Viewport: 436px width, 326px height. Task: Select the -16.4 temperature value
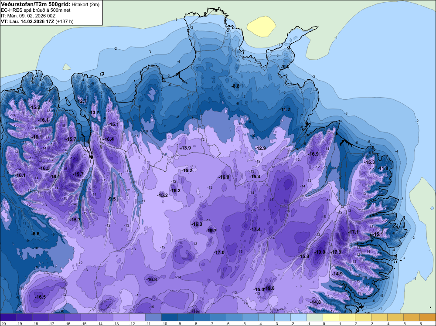(x=109, y=139)
